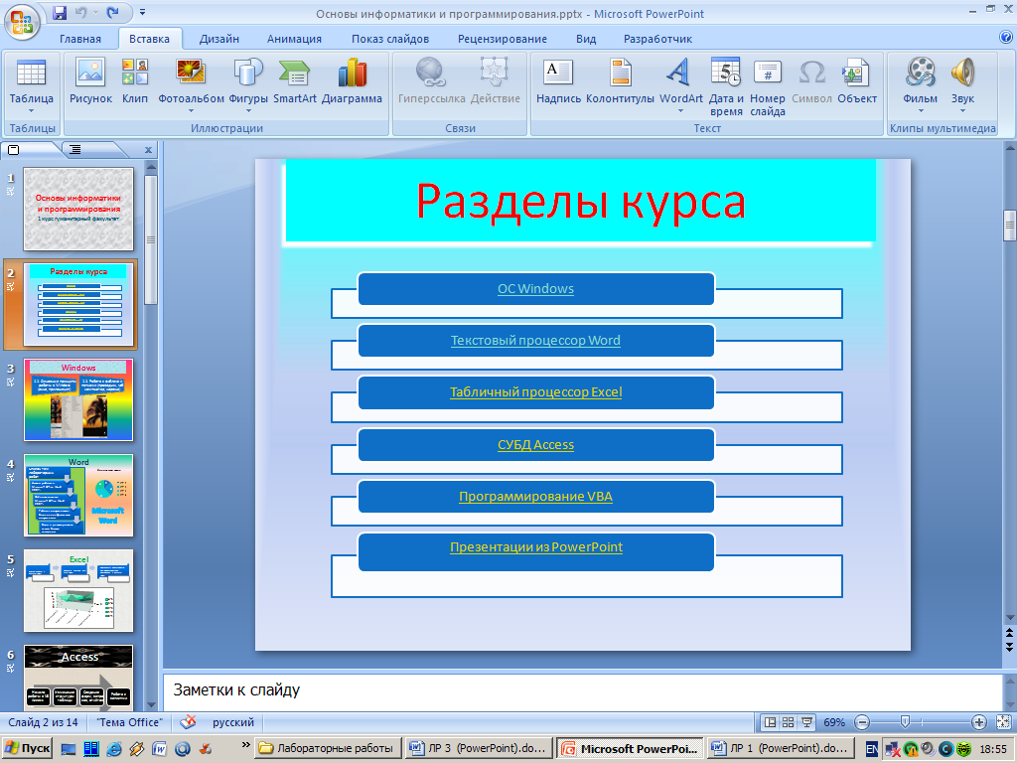Open Колонтитулы header and footer

620,81
